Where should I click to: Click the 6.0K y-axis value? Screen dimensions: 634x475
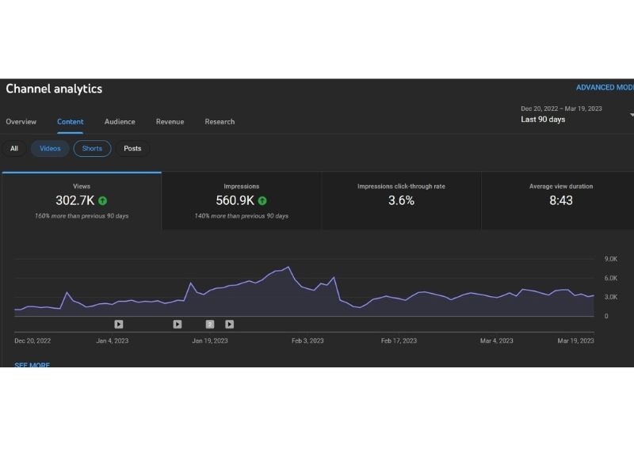click(x=611, y=279)
